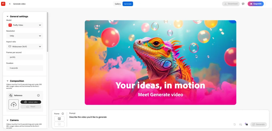Go back using the back arrow

[10, 4]
